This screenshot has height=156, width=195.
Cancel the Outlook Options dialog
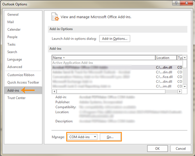pos(181,149)
